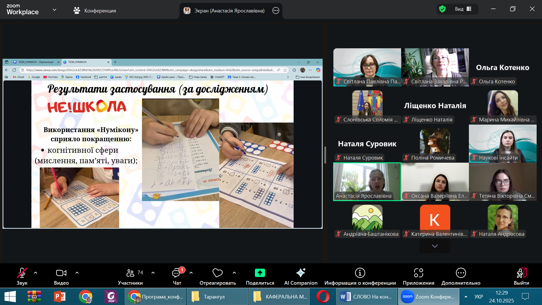This screenshot has width=542, height=305.
Task: Click Оксана Валеріївна muted microphone icon
Action: pyautogui.click(x=406, y=196)
